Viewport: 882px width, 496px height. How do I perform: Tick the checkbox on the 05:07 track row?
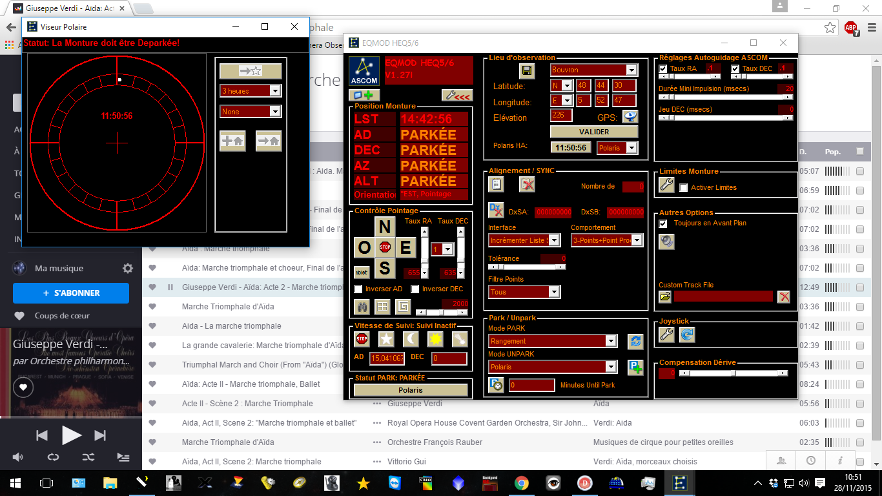[859, 172]
